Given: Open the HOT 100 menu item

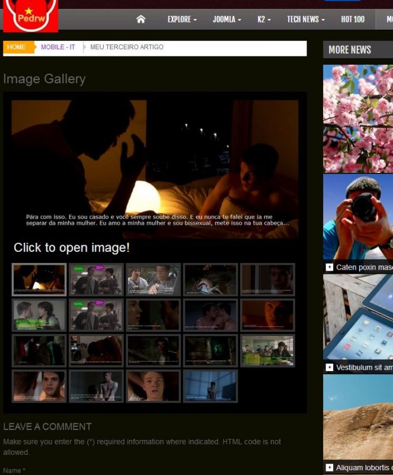Looking at the screenshot, I should point(353,20).
